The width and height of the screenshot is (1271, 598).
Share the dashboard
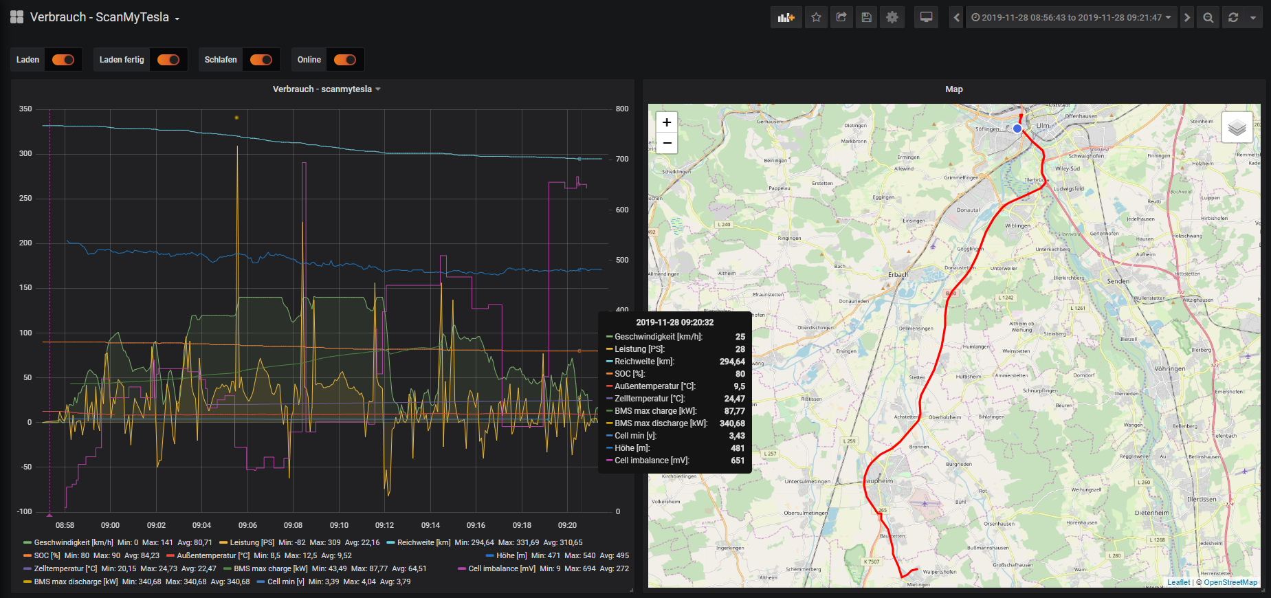pyautogui.click(x=841, y=17)
